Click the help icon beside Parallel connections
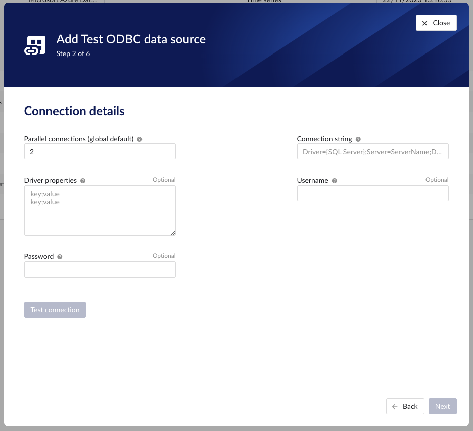473x431 pixels. pos(139,139)
